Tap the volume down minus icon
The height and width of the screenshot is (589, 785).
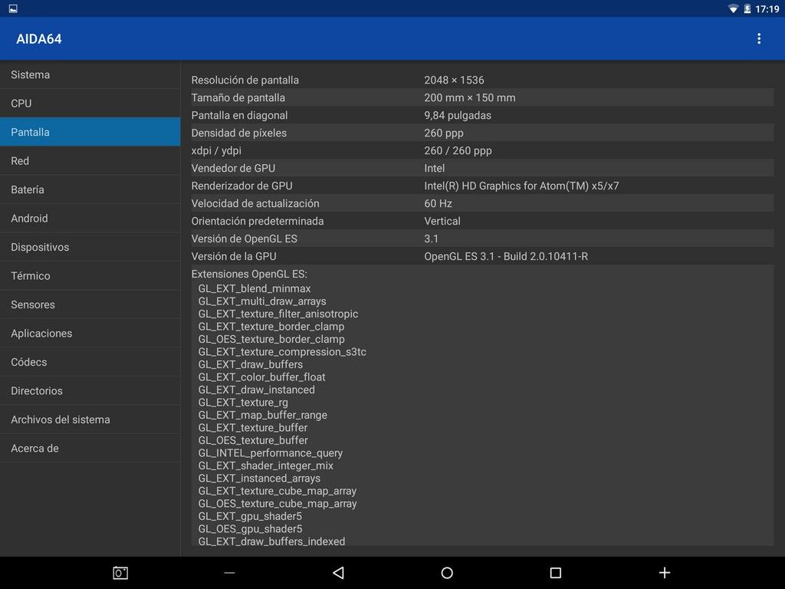point(229,572)
